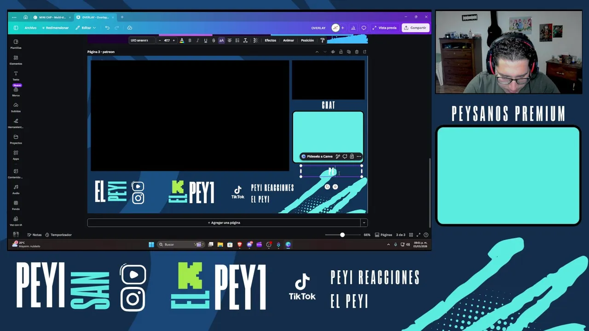
Task: Click the lock icon in floating toolbar
Action: (352, 156)
